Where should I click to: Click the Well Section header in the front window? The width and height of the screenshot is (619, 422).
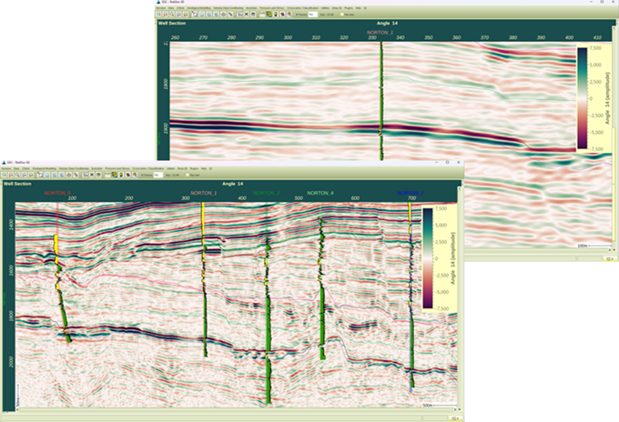click(20, 183)
